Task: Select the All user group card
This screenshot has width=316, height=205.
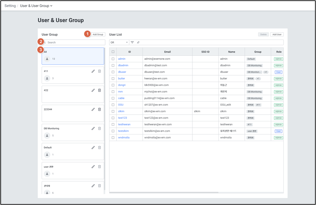Action: [x=73, y=56]
